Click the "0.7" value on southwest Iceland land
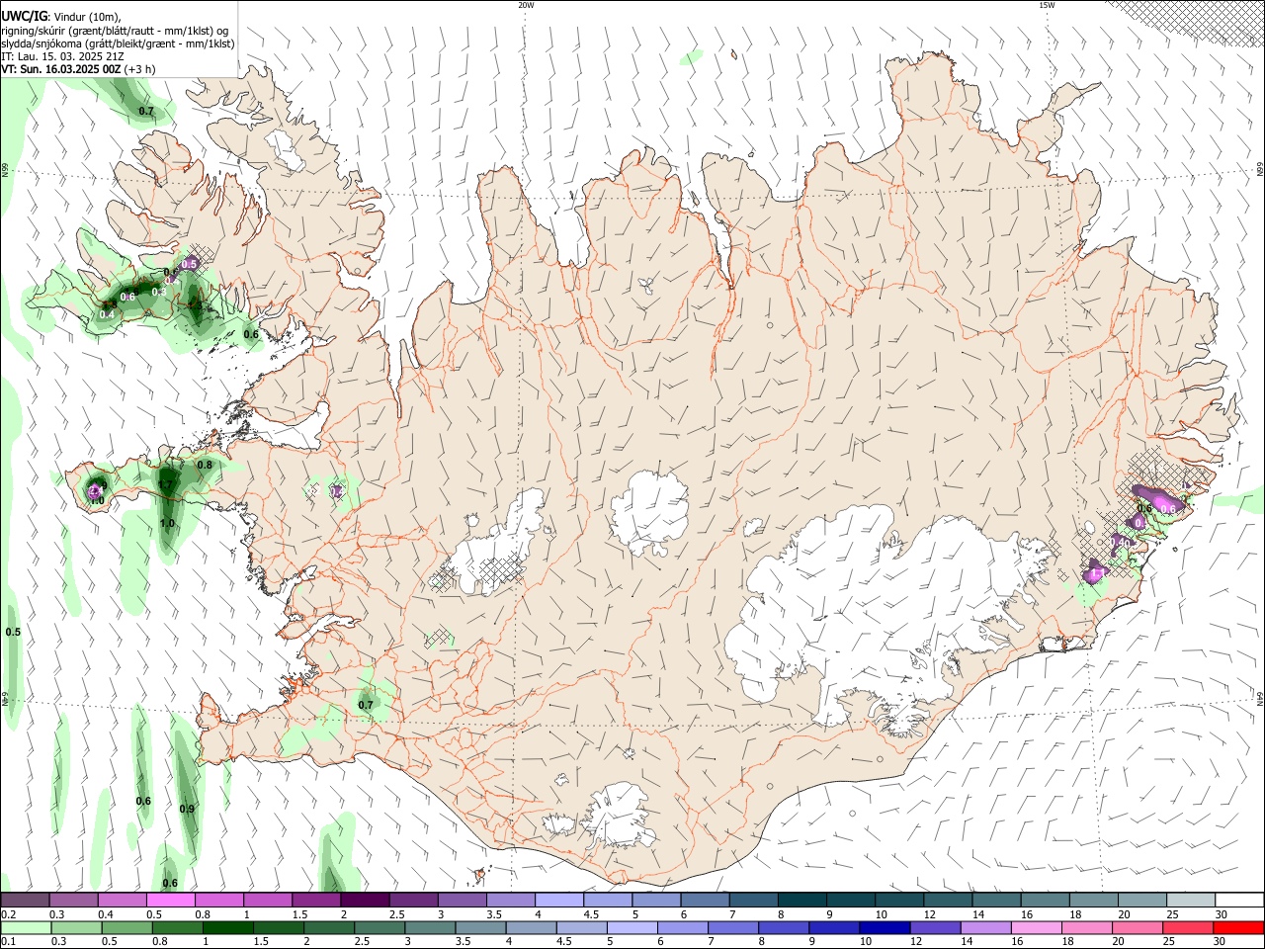This screenshot has height=949, width=1265. coord(366,705)
